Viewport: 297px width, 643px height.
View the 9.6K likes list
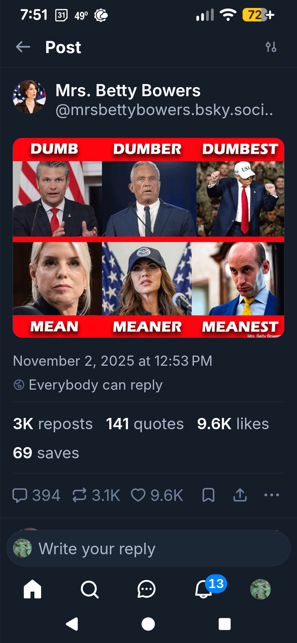pos(233,424)
